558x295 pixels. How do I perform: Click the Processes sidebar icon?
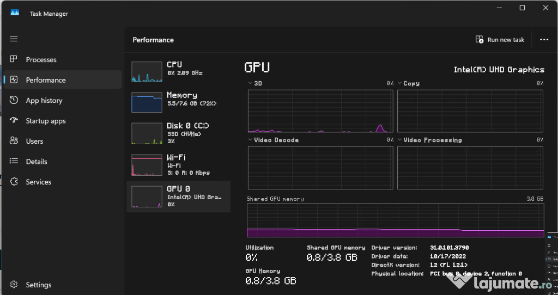[14, 59]
